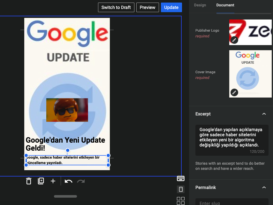Click the rotation handle above the text box
The height and width of the screenshot is (205, 273).
[68, 150]
